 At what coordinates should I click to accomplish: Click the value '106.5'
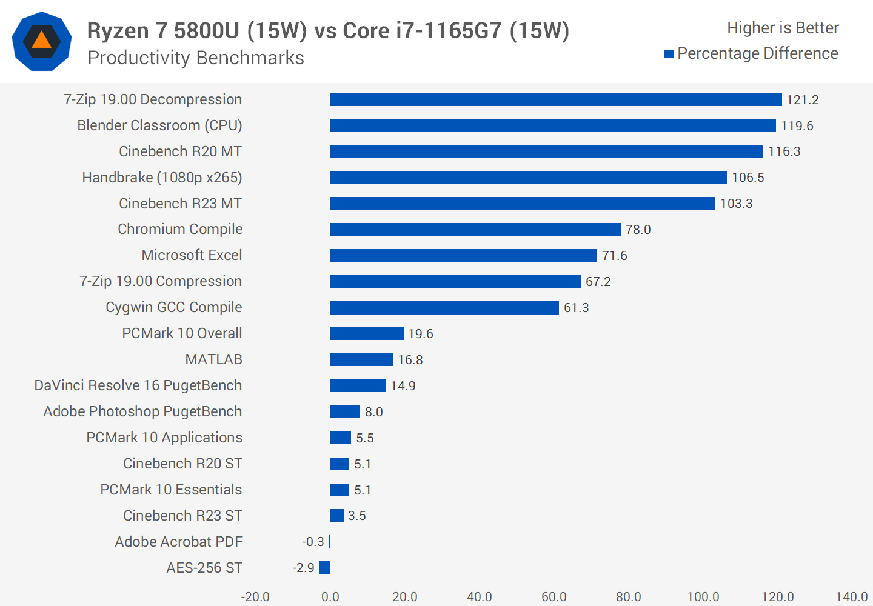pos(748,178)
